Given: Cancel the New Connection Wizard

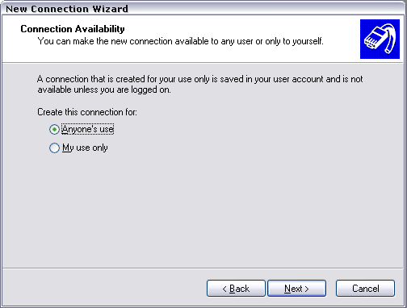Looking at the screenshot, I should [x=365, y=289].
